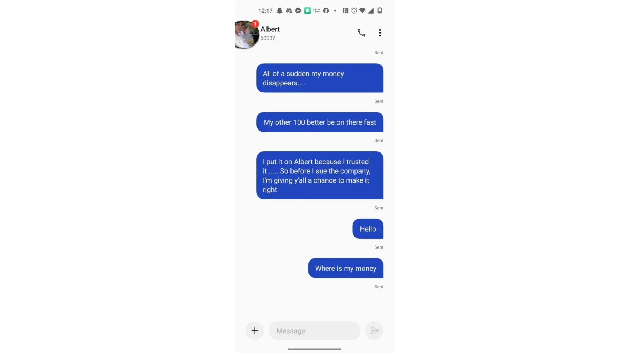Image resolution: width=629 pixels, height=353 pixels.
Task: Tap the "My other 100 better be on there fast" bubble
Action: (320, 122)
